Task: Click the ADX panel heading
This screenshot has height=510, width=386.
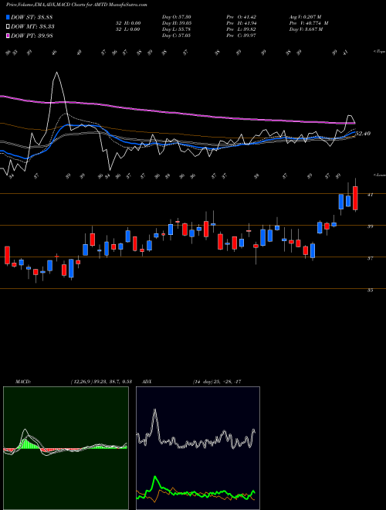Action: point(147,382)
